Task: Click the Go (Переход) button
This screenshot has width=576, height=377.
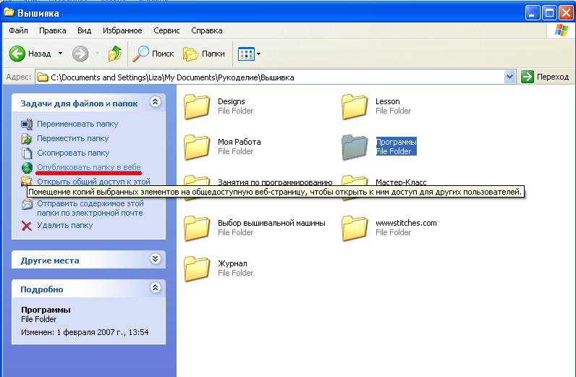Action: (x=546, y=77)
